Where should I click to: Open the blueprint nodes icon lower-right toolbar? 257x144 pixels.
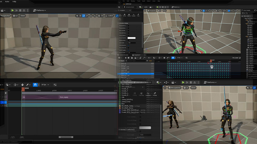tap(166, 82)
